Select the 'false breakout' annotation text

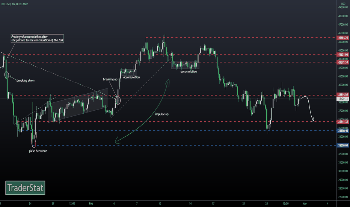click(38, 151)
